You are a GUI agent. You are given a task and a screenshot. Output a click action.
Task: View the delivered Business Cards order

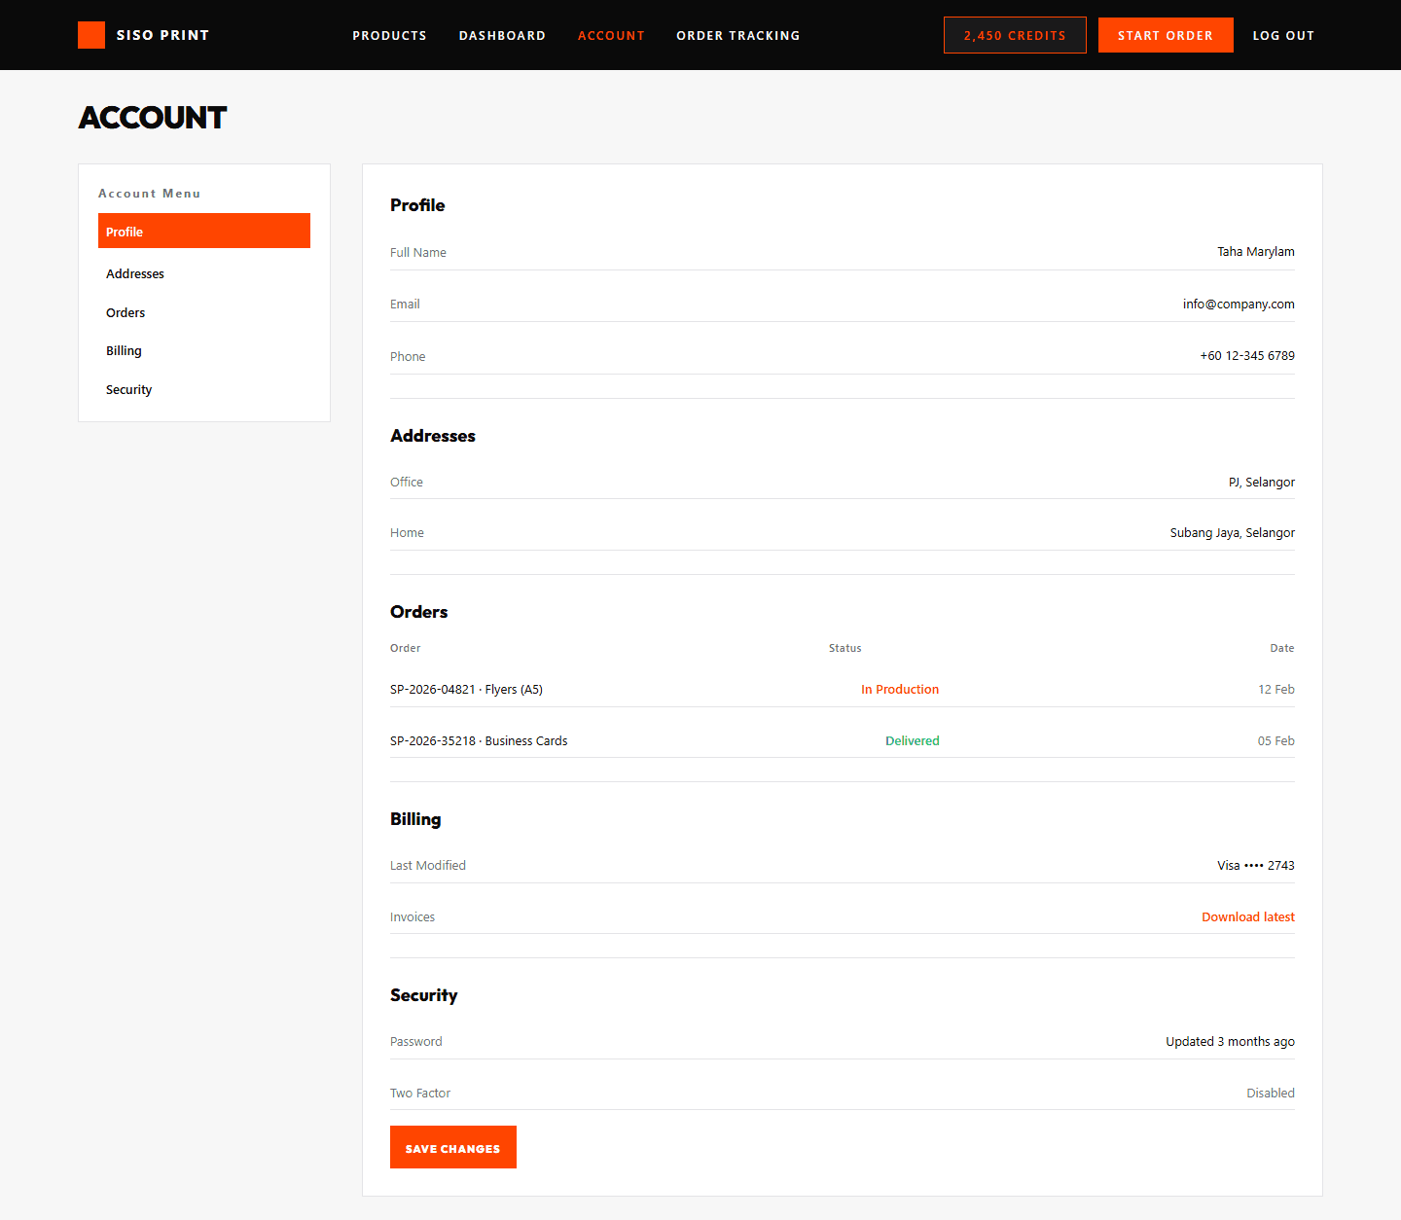tap(479, 740)
